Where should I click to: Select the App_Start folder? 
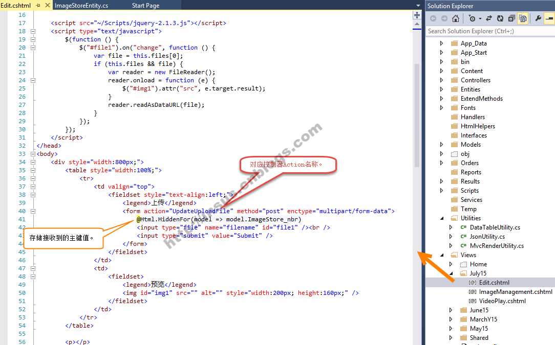[x=474, y=52]
